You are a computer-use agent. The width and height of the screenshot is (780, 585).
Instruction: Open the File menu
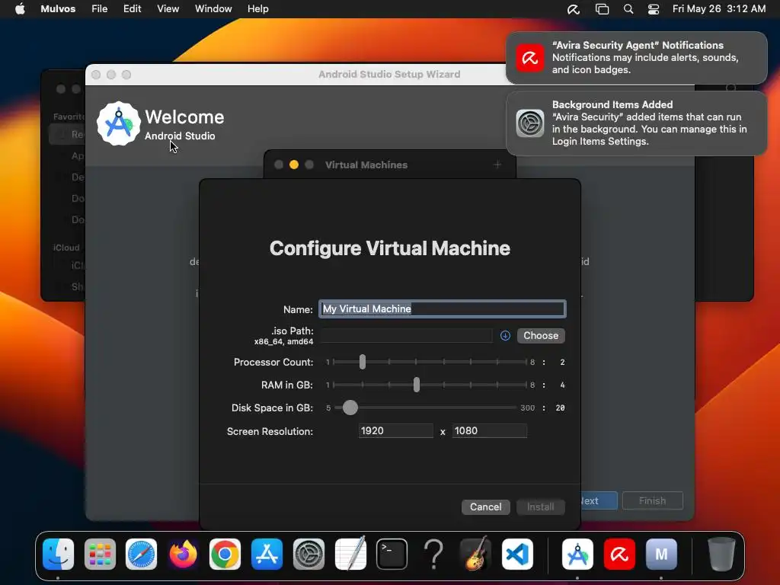tap(100, 9)
